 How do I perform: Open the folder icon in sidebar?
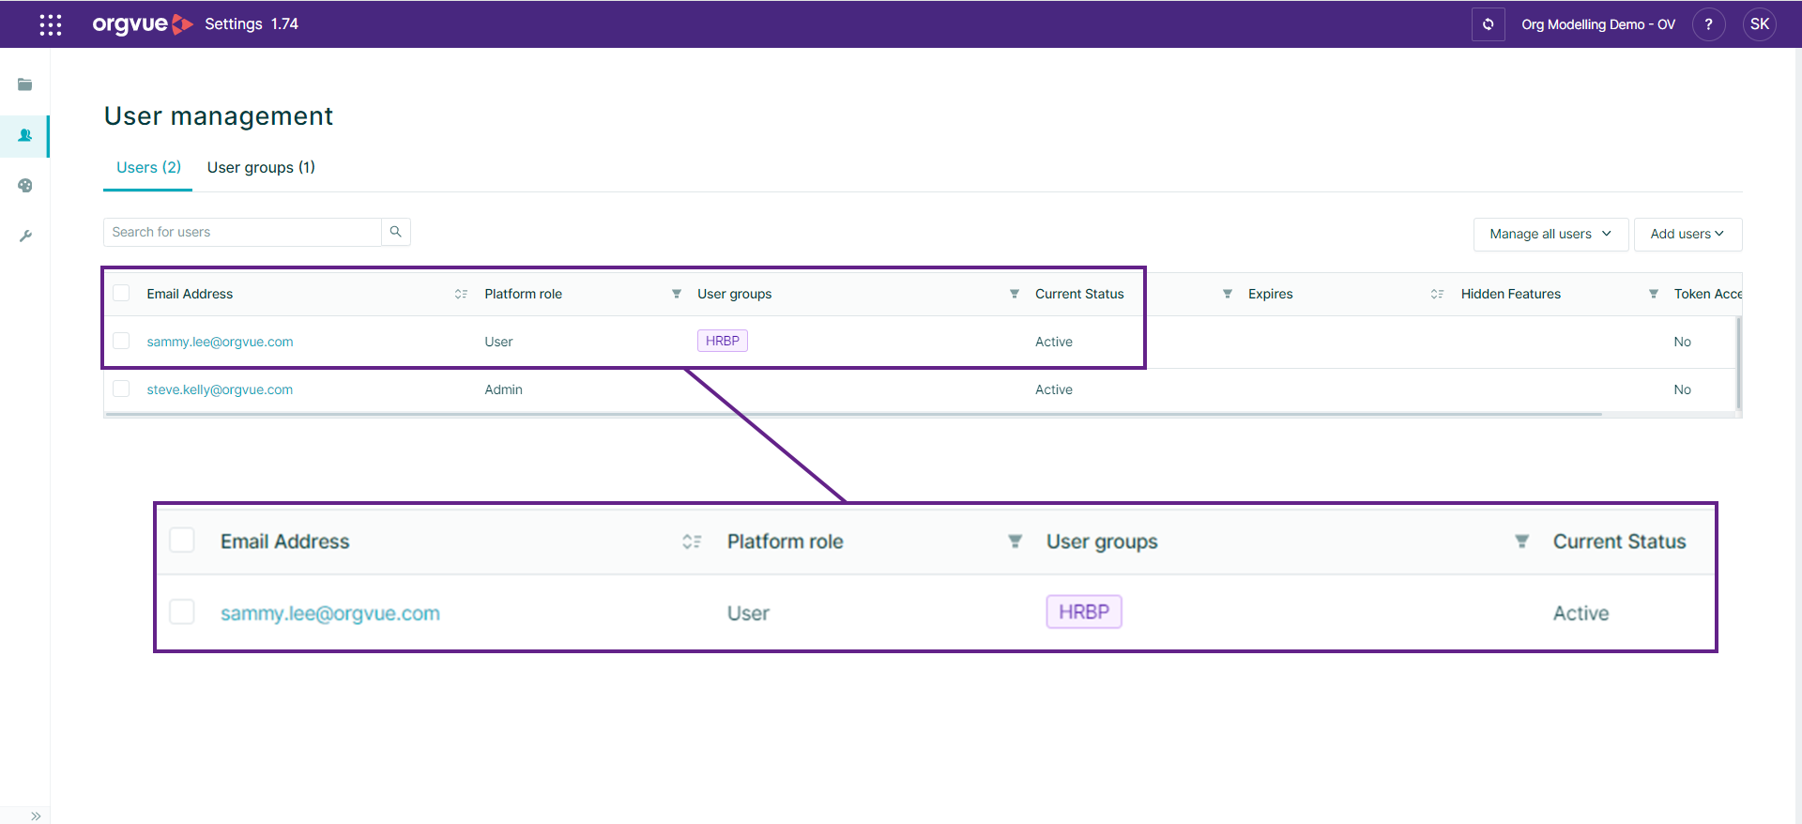[x=25, y=84]
